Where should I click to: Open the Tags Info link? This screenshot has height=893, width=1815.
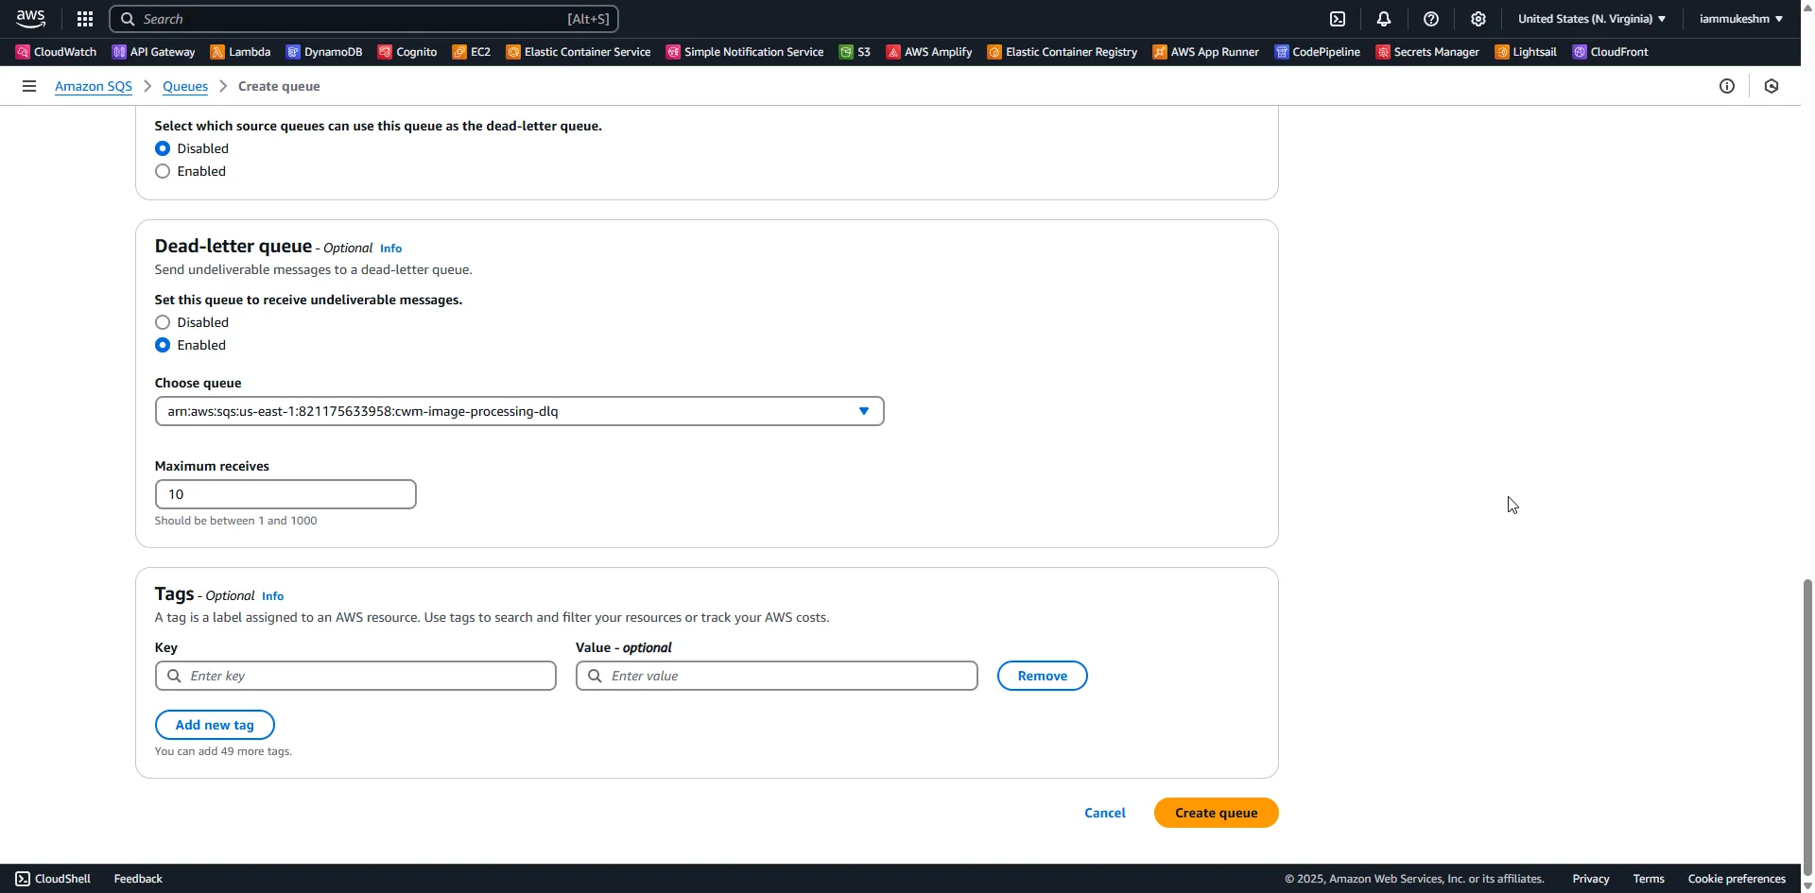[272, 596]
